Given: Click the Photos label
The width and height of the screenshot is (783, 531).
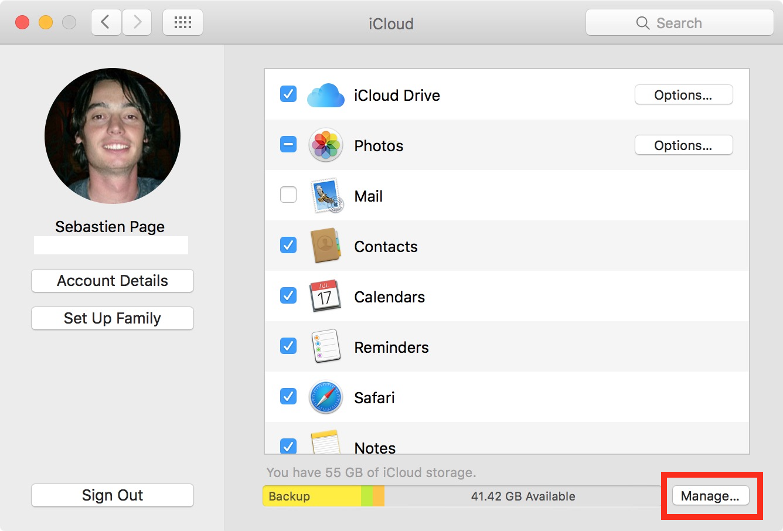Looking at the screenshot, I should coord(379,146).
